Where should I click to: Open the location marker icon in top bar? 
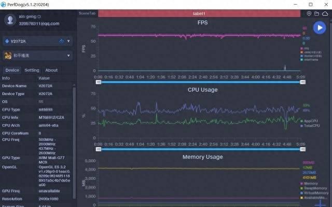(x=309, y=13)
